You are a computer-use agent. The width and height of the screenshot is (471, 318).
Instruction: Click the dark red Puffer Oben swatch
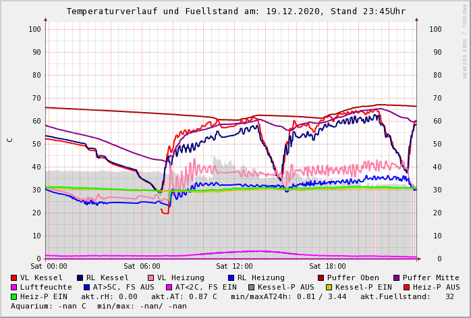pyautogui.click(x=321, y=277)
